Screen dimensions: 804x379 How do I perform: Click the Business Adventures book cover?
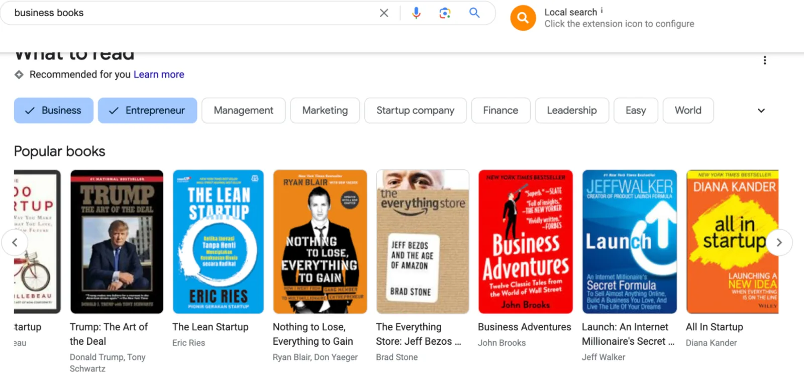tap(525, 242)
